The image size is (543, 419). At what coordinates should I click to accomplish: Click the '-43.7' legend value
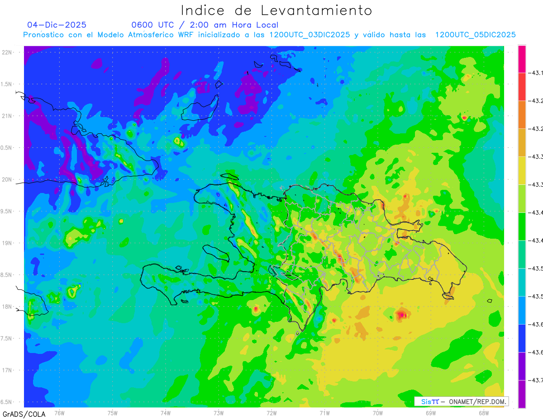(536, 381)
